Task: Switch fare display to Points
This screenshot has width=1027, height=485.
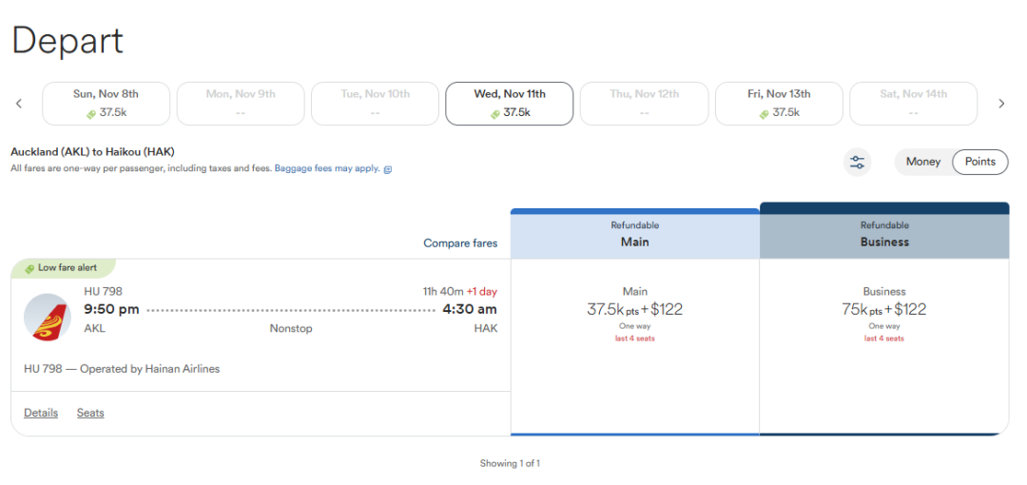Action: click(x=979, y=162)
